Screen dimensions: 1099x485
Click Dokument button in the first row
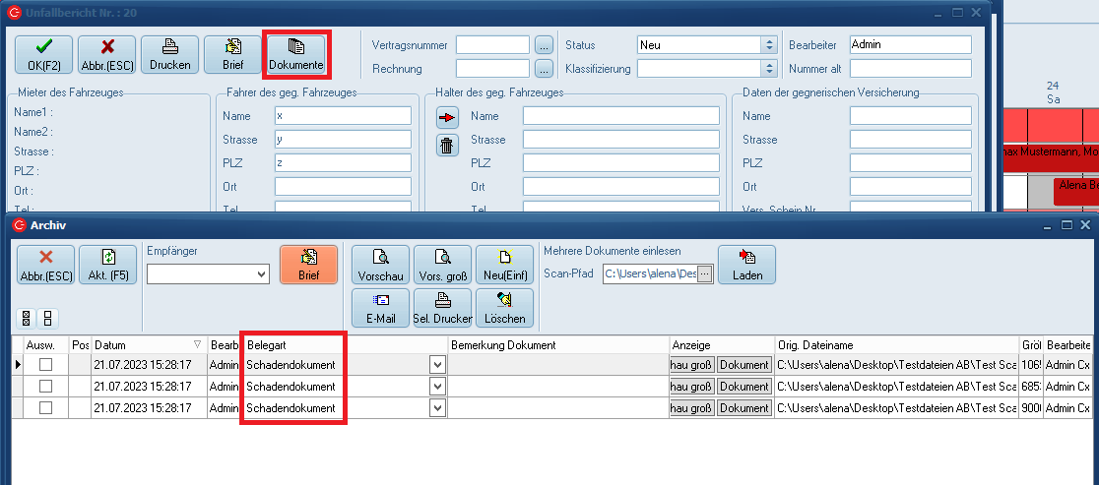[743, 365]
